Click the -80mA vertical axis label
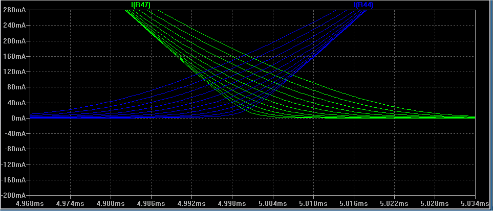This screenshot has height=211, width=493. click(15, 149)
